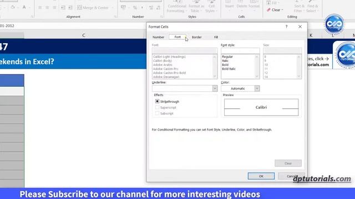The height and width of the screenshot is (199, 355).
Task: Open Sort & Filter in the ribbon
Action: (x=299, y=6)
